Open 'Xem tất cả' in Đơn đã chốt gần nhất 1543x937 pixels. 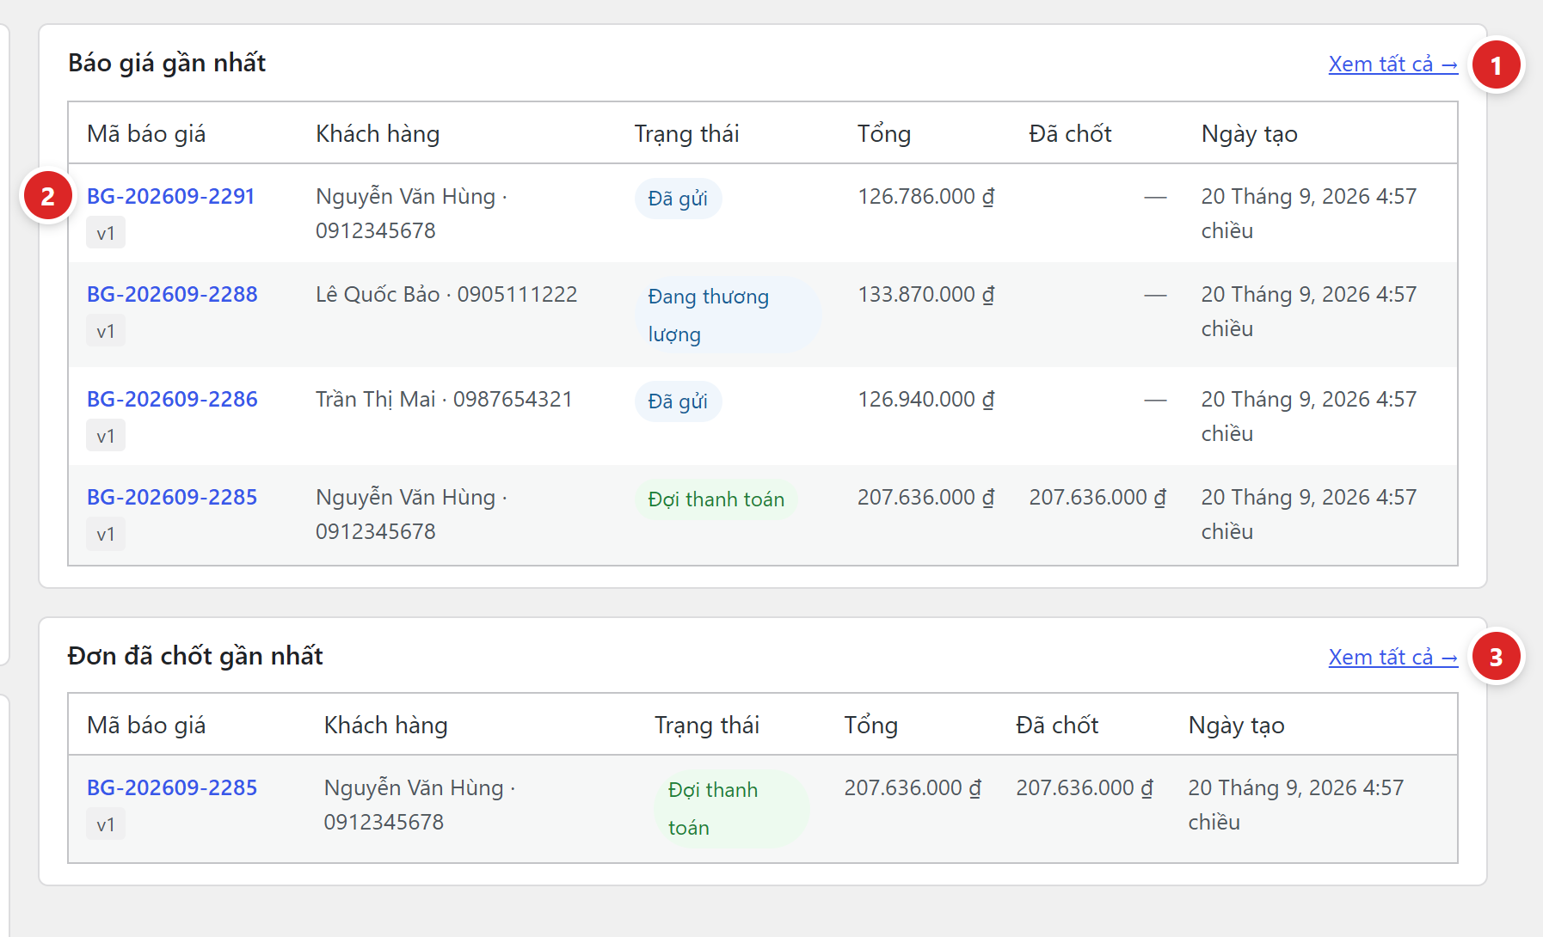(1392, 658)
